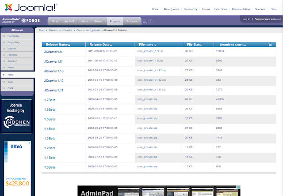The height and width of the screenshot is (196, 283).
Task: Click the Main breadcrumb link
Action: click(x=42, y=30)
